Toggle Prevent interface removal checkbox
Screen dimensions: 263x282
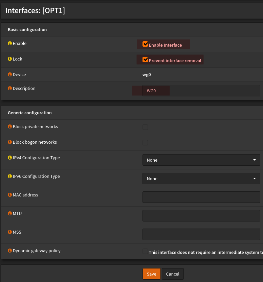pos(145,60)
